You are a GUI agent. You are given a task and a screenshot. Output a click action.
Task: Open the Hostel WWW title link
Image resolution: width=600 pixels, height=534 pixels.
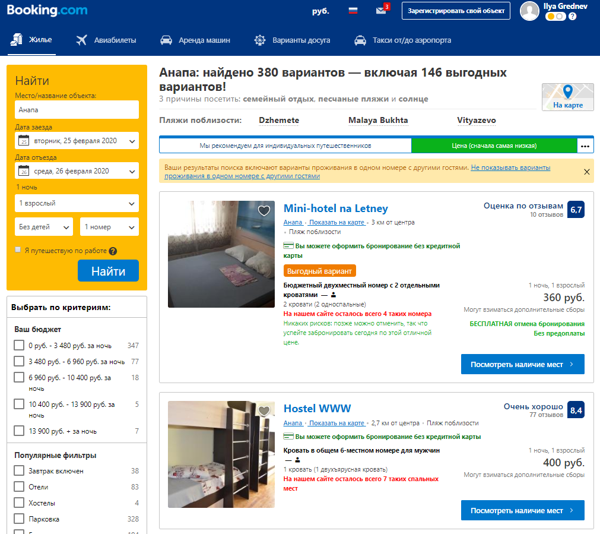318,409
